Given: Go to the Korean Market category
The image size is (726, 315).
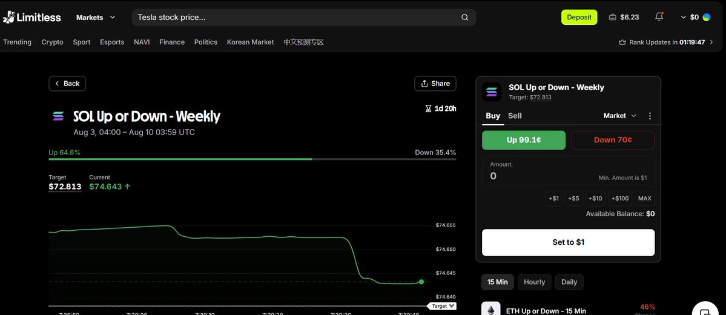Looking at the screenshot, I should [250, 42].
